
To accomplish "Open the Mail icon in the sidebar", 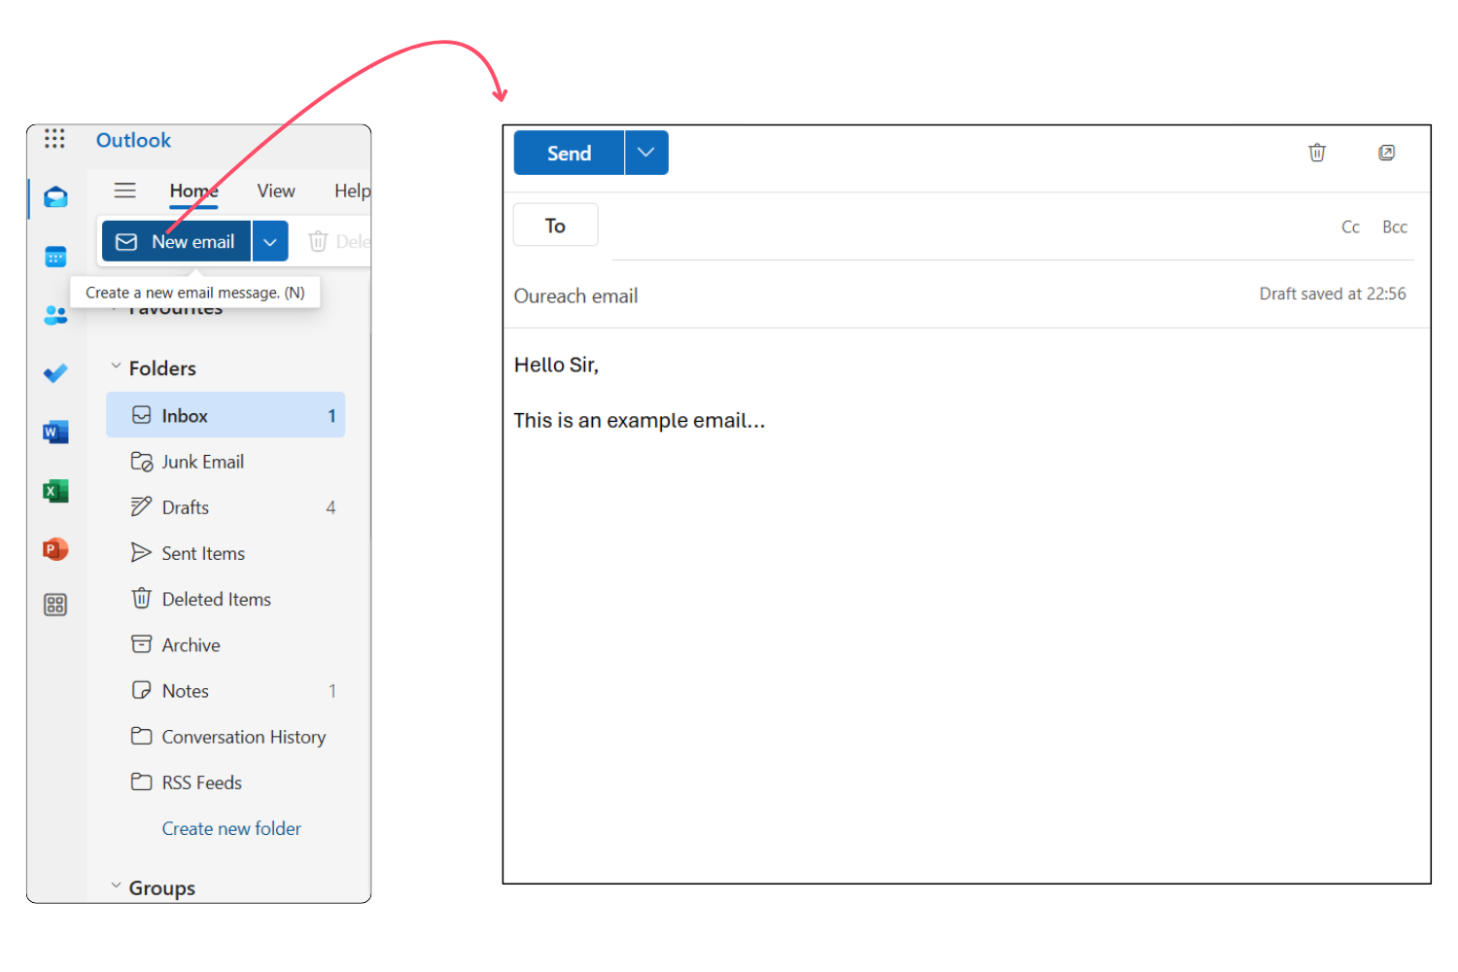I will (x=55, y=196).
